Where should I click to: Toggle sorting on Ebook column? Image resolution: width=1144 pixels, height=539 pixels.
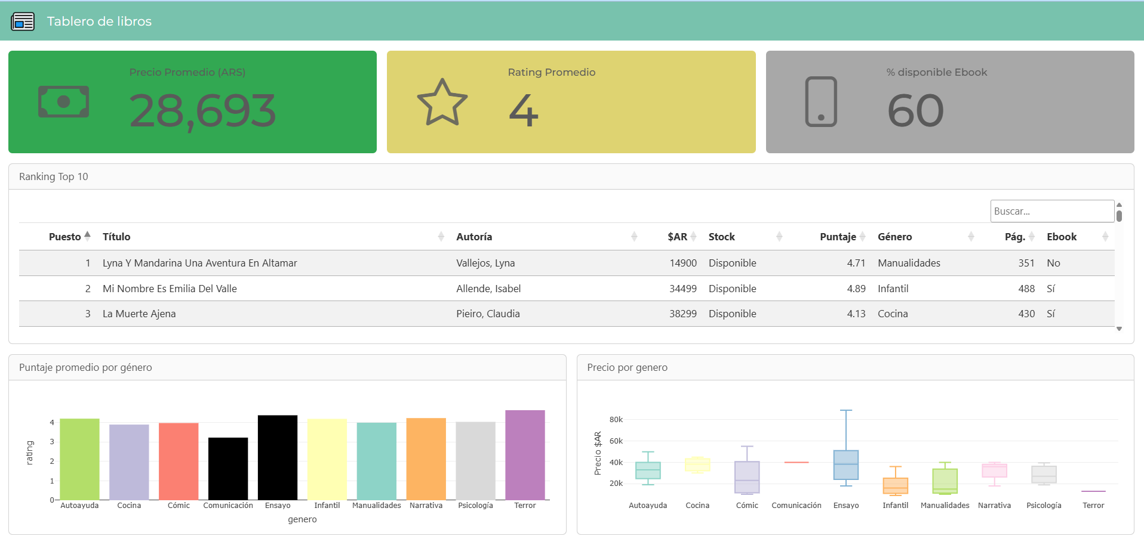click(x=1105, y=237)
